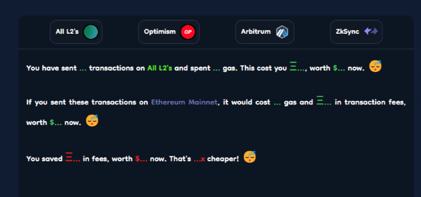The image size is (421, 197).
Task: Click sleeping emoji after first sentence
Action: pos(375,66)
